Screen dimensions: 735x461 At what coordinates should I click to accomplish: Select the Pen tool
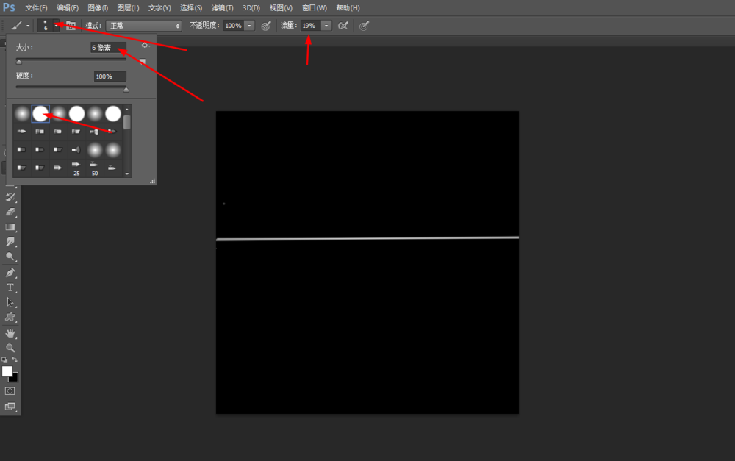(x=10, y=273)
